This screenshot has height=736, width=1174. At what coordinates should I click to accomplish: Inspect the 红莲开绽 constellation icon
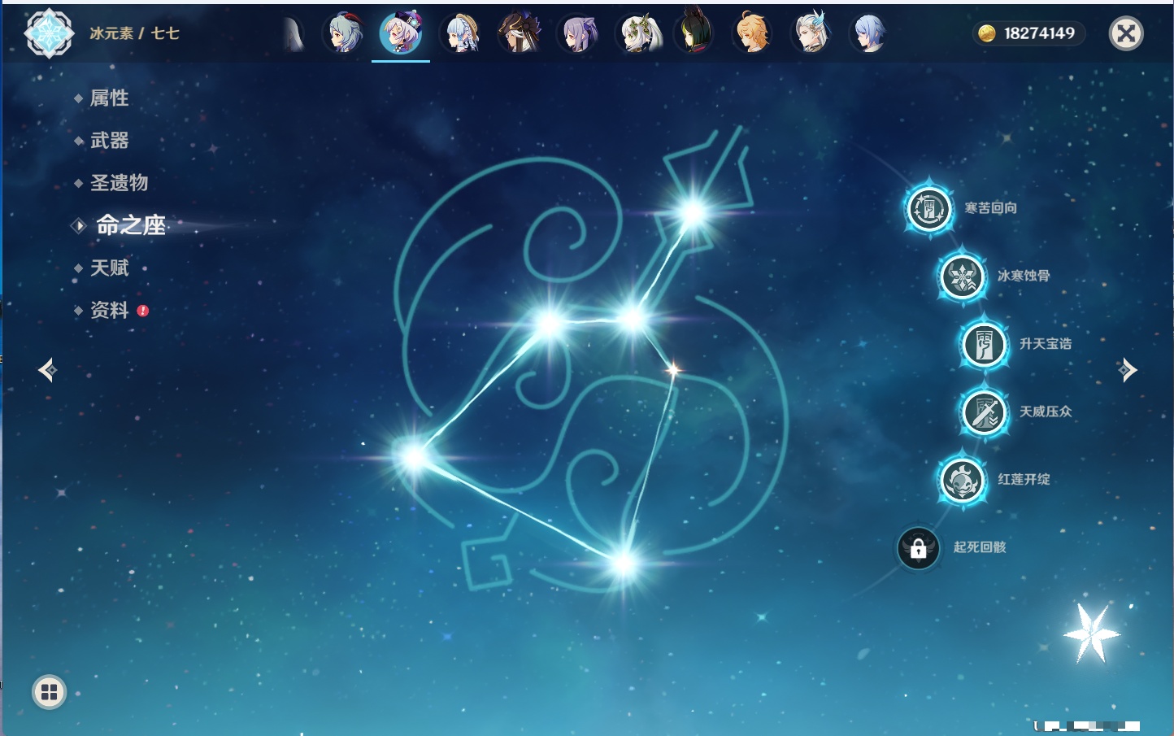click(963, 480)
